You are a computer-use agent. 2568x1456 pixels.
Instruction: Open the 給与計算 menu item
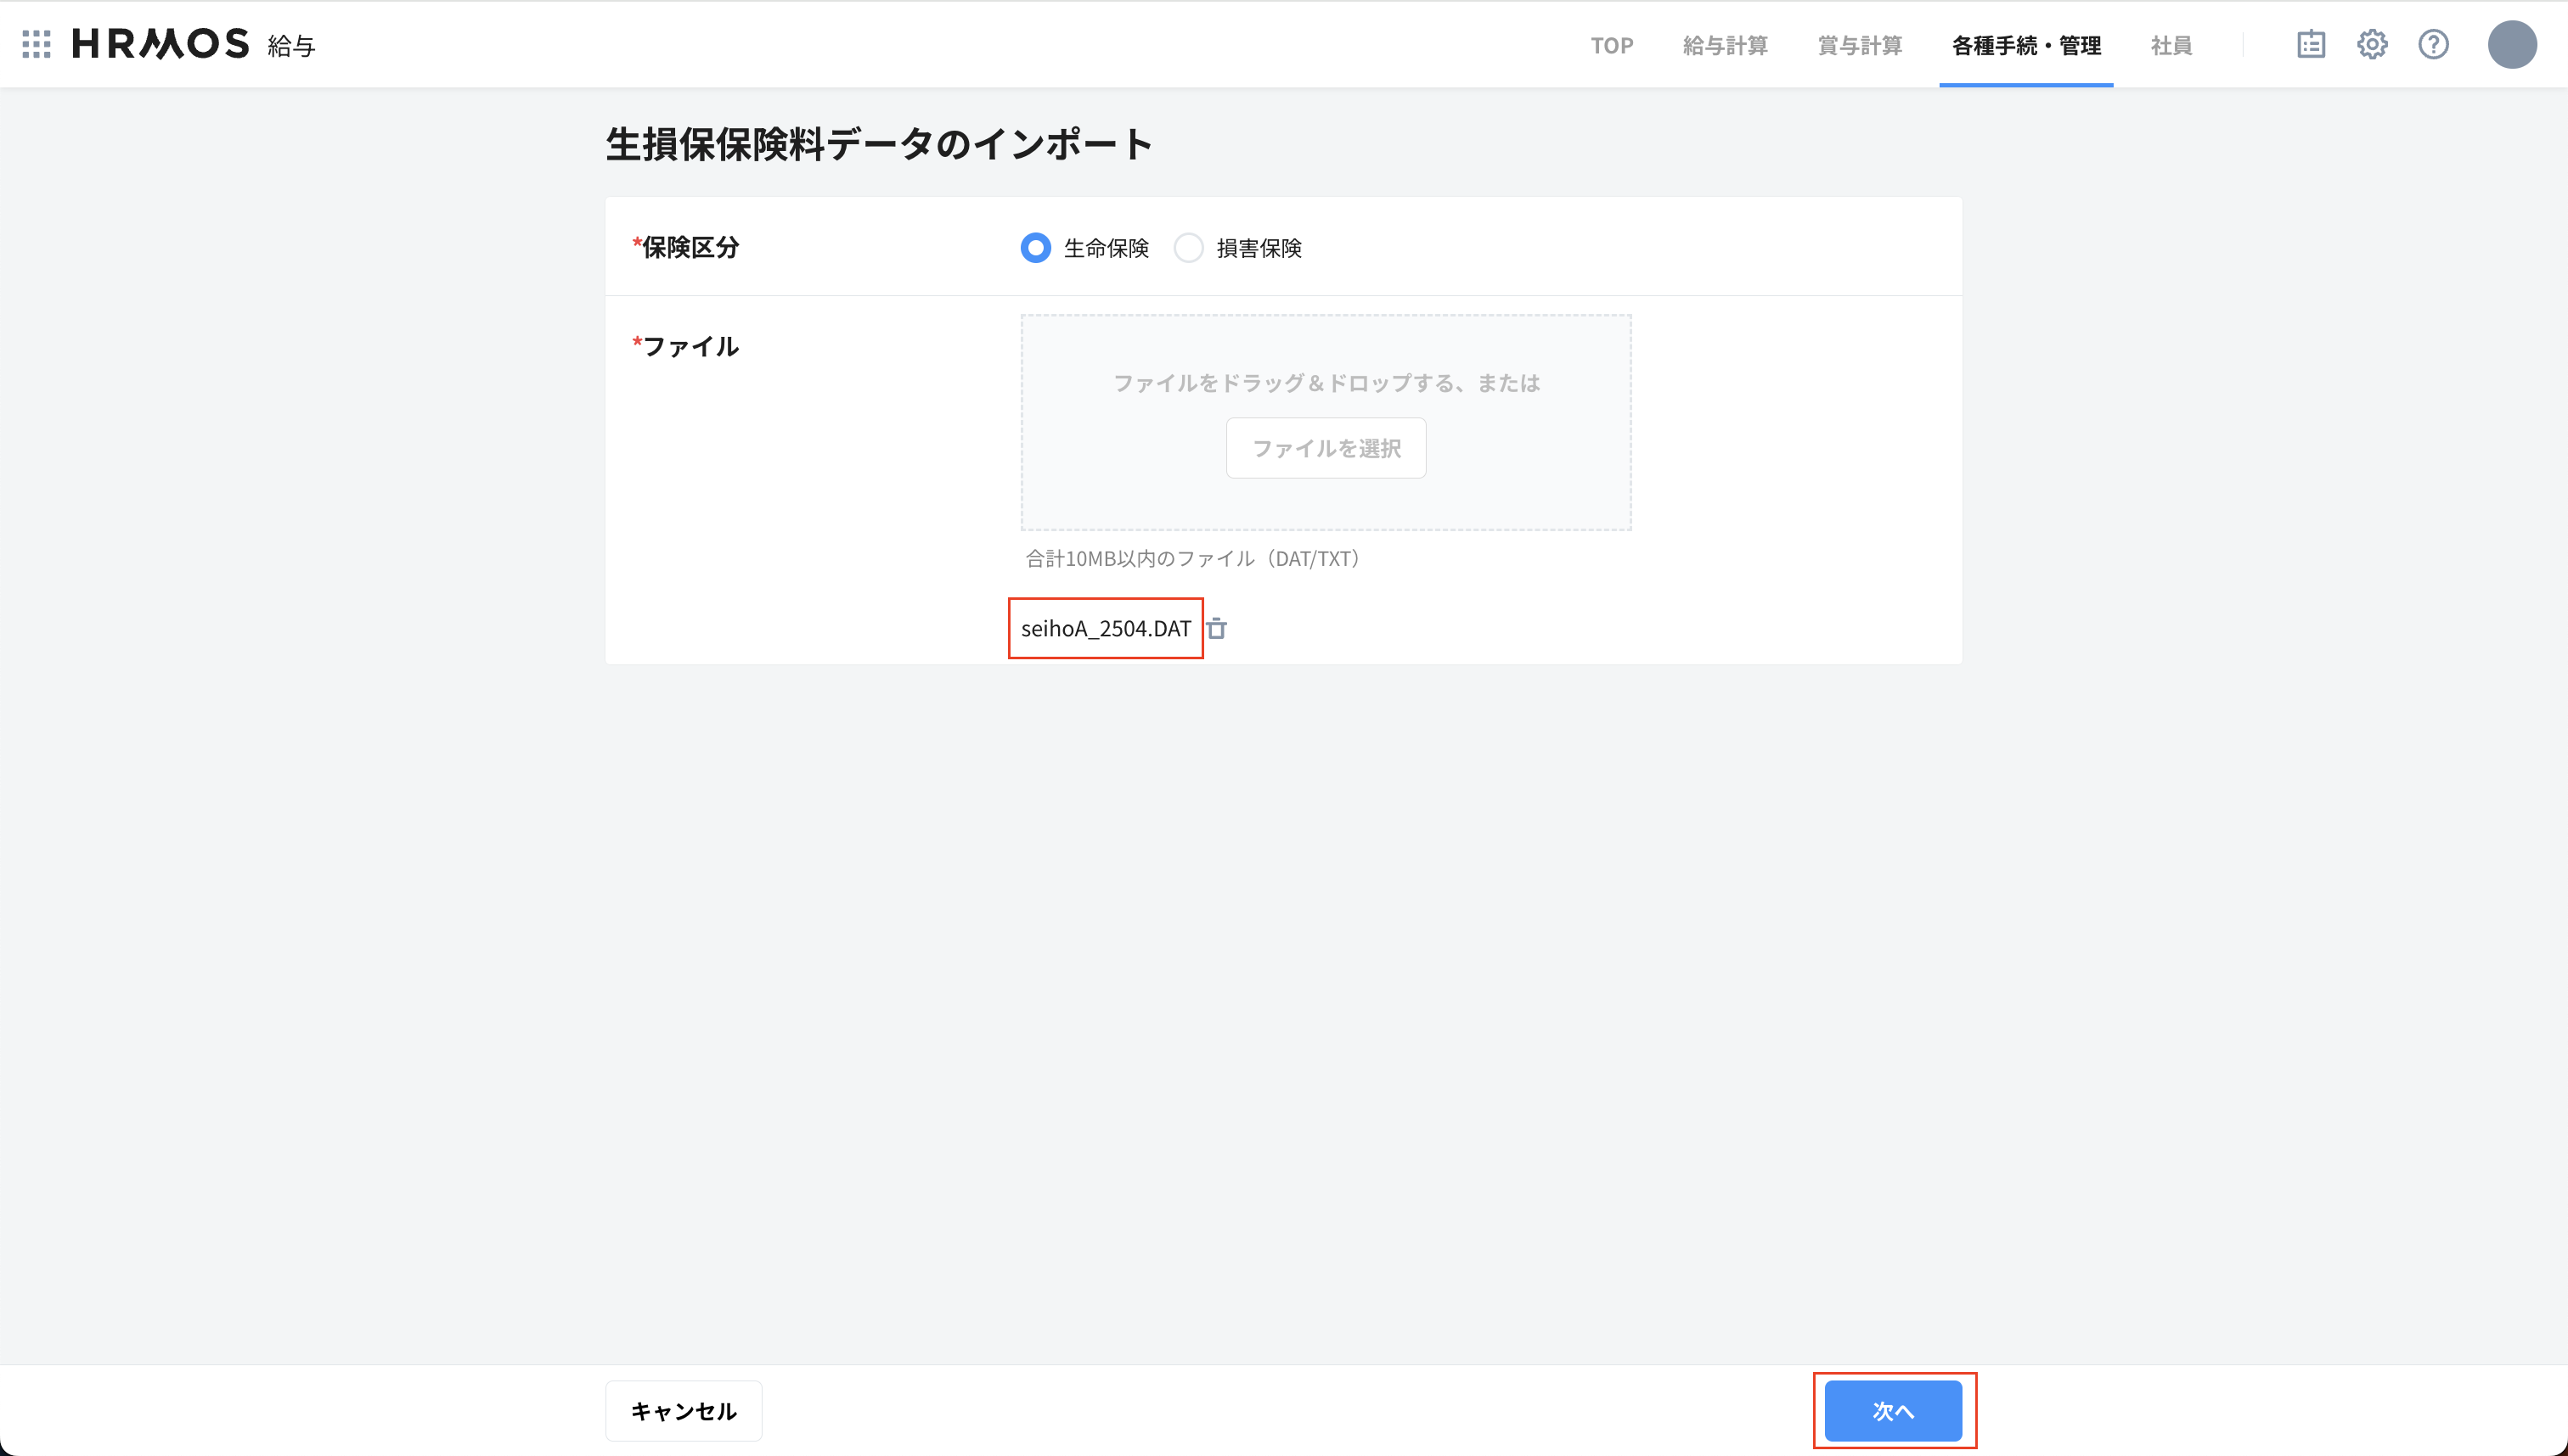point(1725,45)
